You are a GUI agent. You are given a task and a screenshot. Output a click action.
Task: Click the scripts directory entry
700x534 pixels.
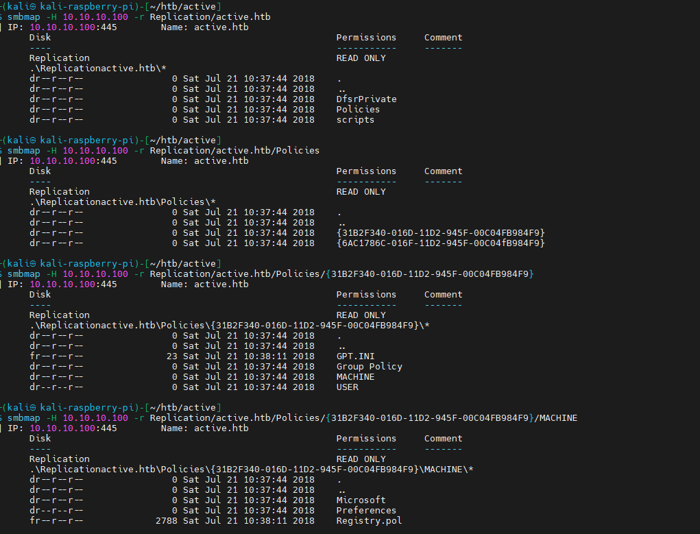[x=355, y=120]
